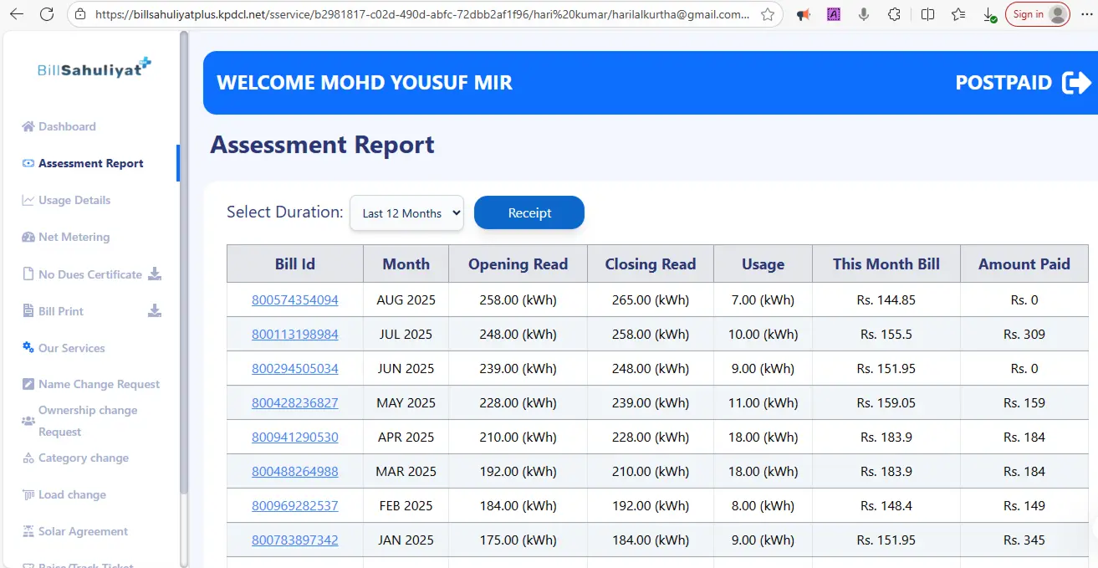
Task: Open Net Metering from the sidebar
Action: pyautogui.click(x=74, y=237)
